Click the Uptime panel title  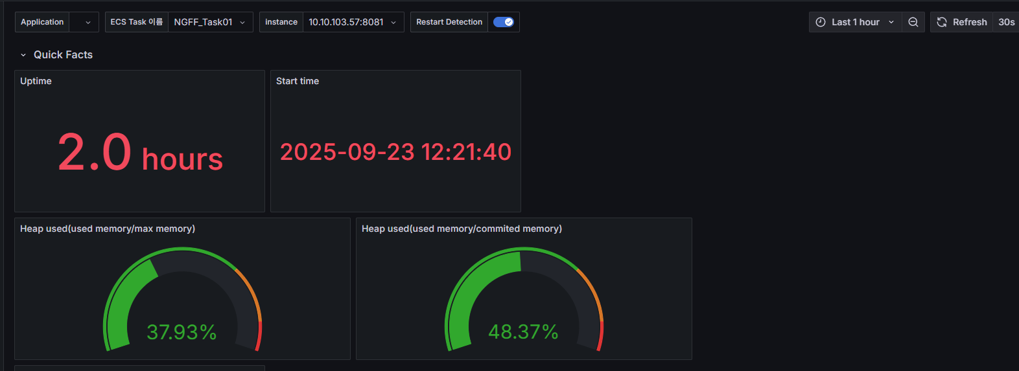tap(36, 81)
